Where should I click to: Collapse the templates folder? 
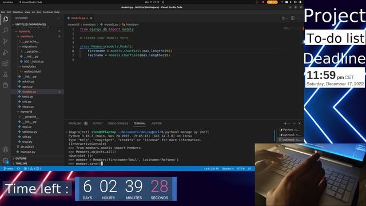click(37, 66)
